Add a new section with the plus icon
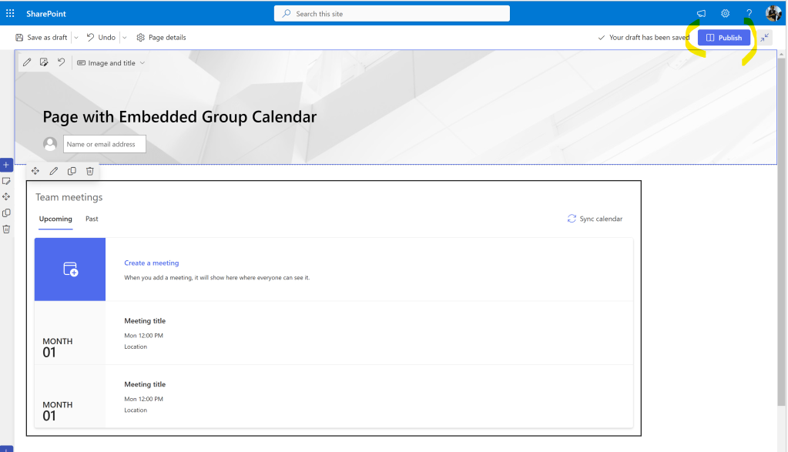 pyautogui.click(x=6, y=165)
